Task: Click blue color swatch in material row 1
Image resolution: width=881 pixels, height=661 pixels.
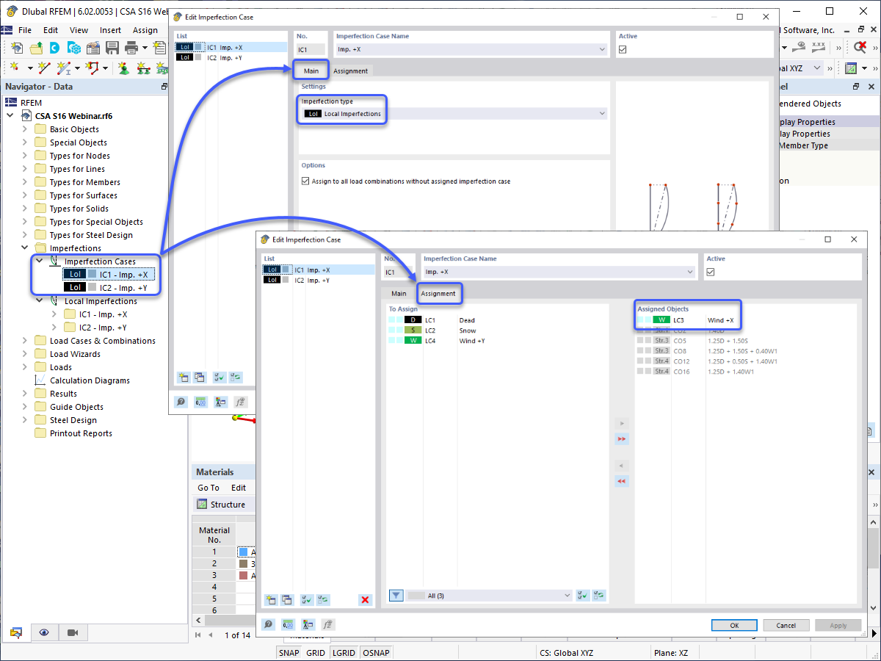Action: [x=243, y=552]
